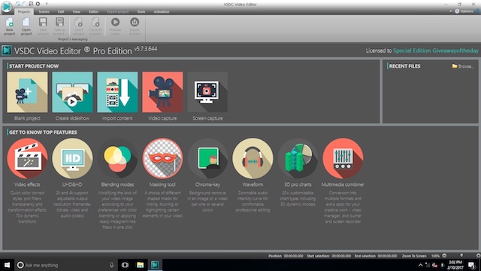
Task: Click the Cortana microphone icon
Action: 111,265
